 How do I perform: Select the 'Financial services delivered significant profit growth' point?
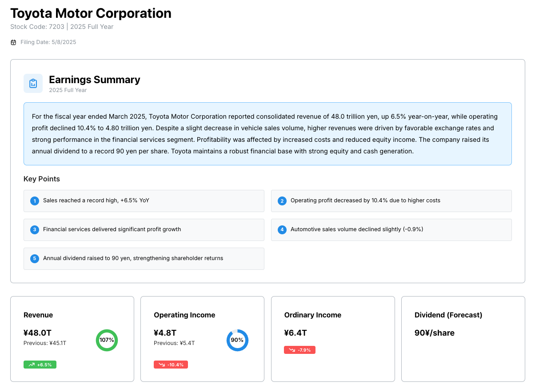point(144,230)
